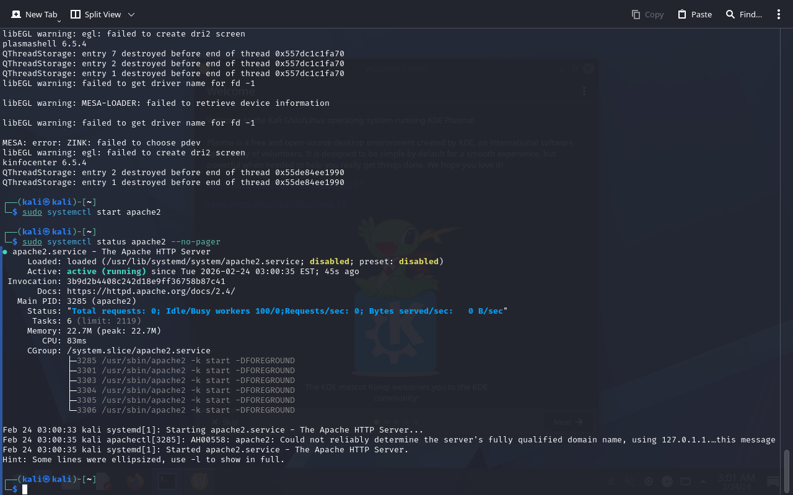Open the three-dot kebab menu
The image size is (793, 495).
pos(779,14)
